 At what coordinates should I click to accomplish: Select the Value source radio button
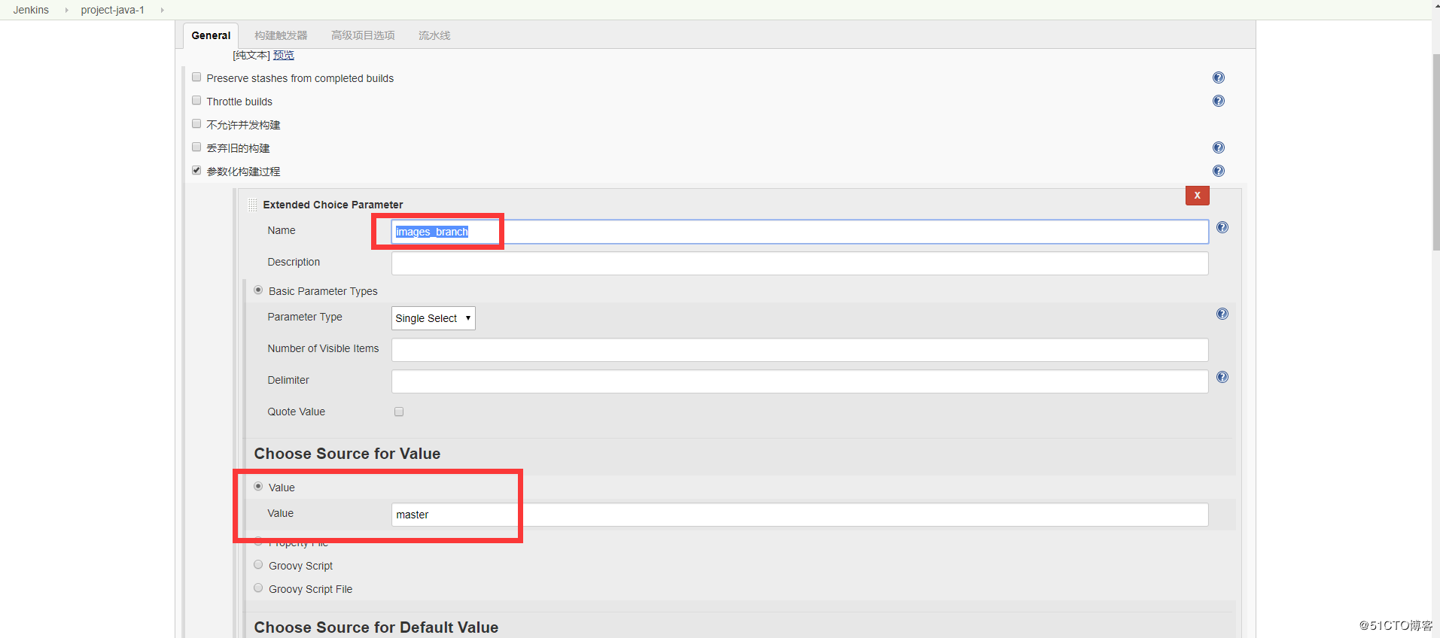[x=258, y=486]
